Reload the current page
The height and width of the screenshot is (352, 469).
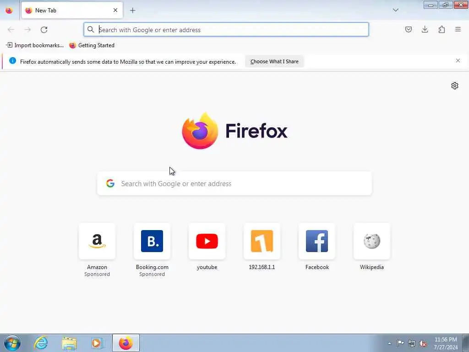pos(44,30)
